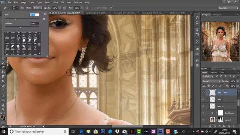Open Microsoft Edge from the taskbar
The image size is (240, 135).
click(x=81, y=132)
